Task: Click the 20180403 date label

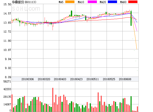Action: 60,79
